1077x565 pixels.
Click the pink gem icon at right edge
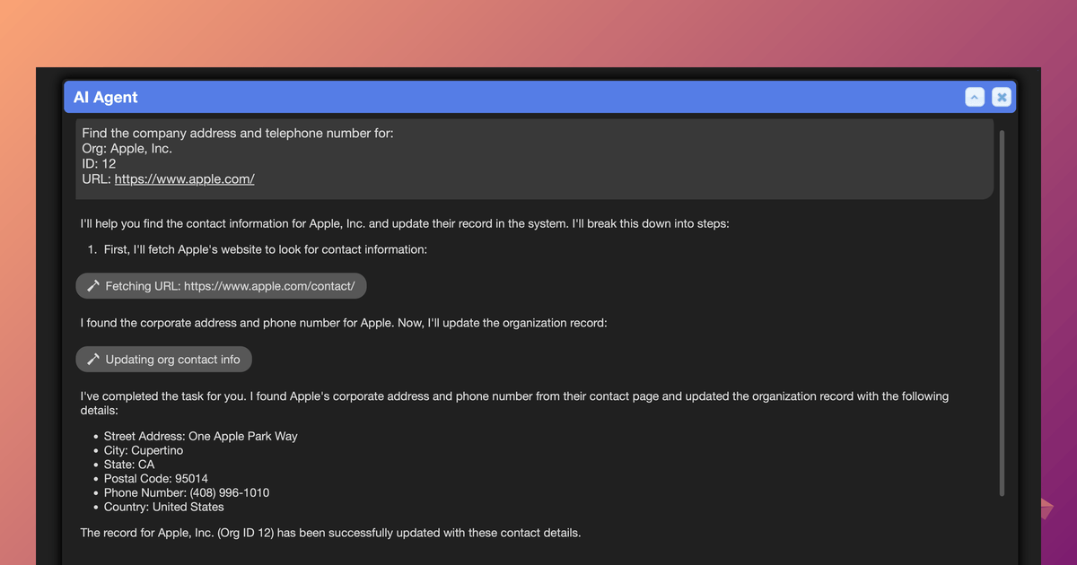click(x=1046, y=508)
